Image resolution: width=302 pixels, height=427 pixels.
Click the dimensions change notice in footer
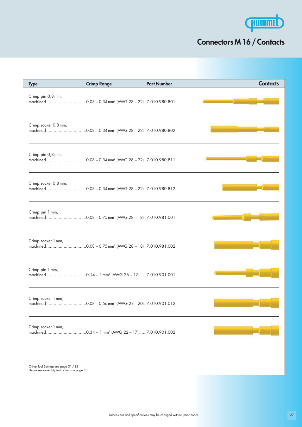[154, 415]
